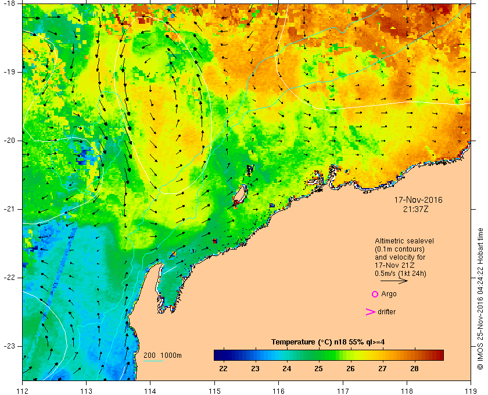Click the '0.5m/s (1kt 24h)' text
This screenshot has width=488, height=395.
400,274
